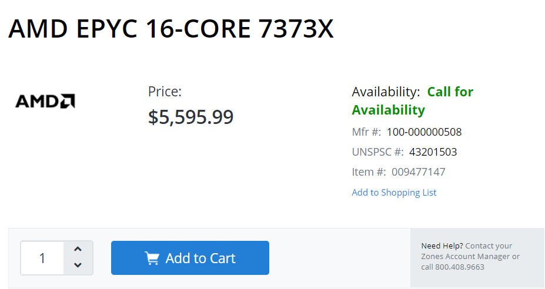
Task: Click the Need Help? heading text
Action: (x=442, y=246)
